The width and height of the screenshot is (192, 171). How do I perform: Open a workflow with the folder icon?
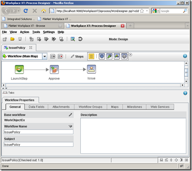pos(13,39)
